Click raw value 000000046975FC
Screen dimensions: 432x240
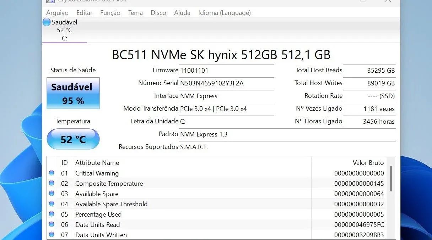pyautogui.click(x=359, y=225)
